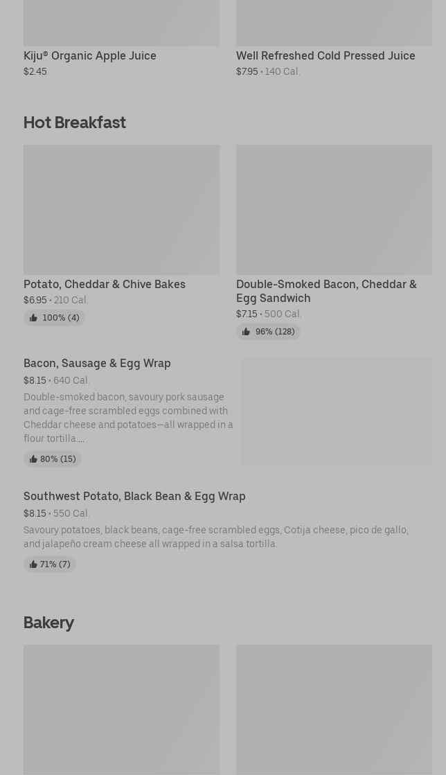This screenshot has height=775, width=446.
Task: Open Southwest Potato, Black Bean & Egg Wrap
Action: (134, 496)
